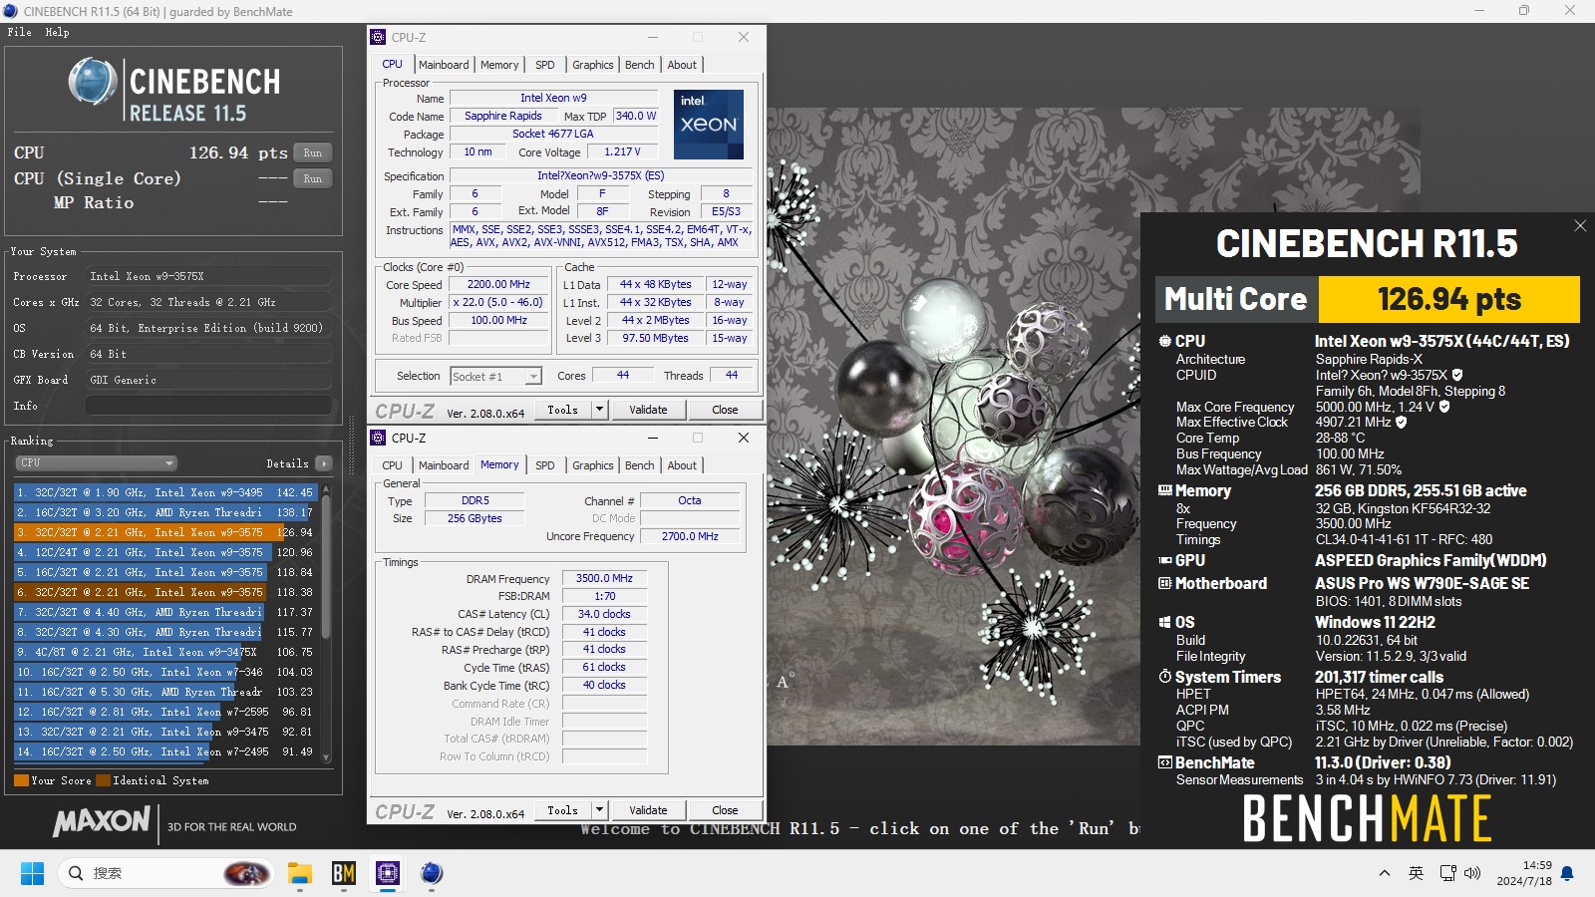
Task: Open the ranking CPU dropdown
Action: [97, 462]
